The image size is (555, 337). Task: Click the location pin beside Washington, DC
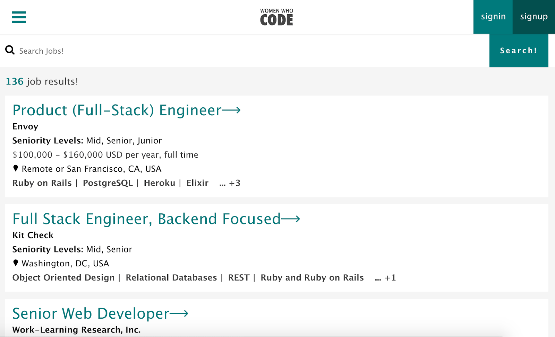[16, 263]
